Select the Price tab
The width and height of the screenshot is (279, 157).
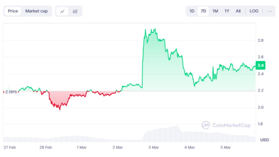pos(13,11)
